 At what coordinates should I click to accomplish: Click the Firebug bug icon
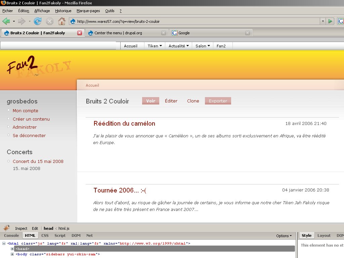6,228
